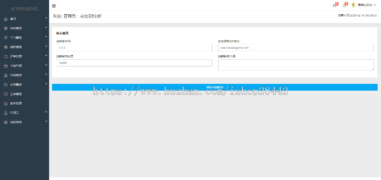Click the person icon for 代理管理
Screen dimensions: 381x180
pyautogui.click(x=6, y=75)
